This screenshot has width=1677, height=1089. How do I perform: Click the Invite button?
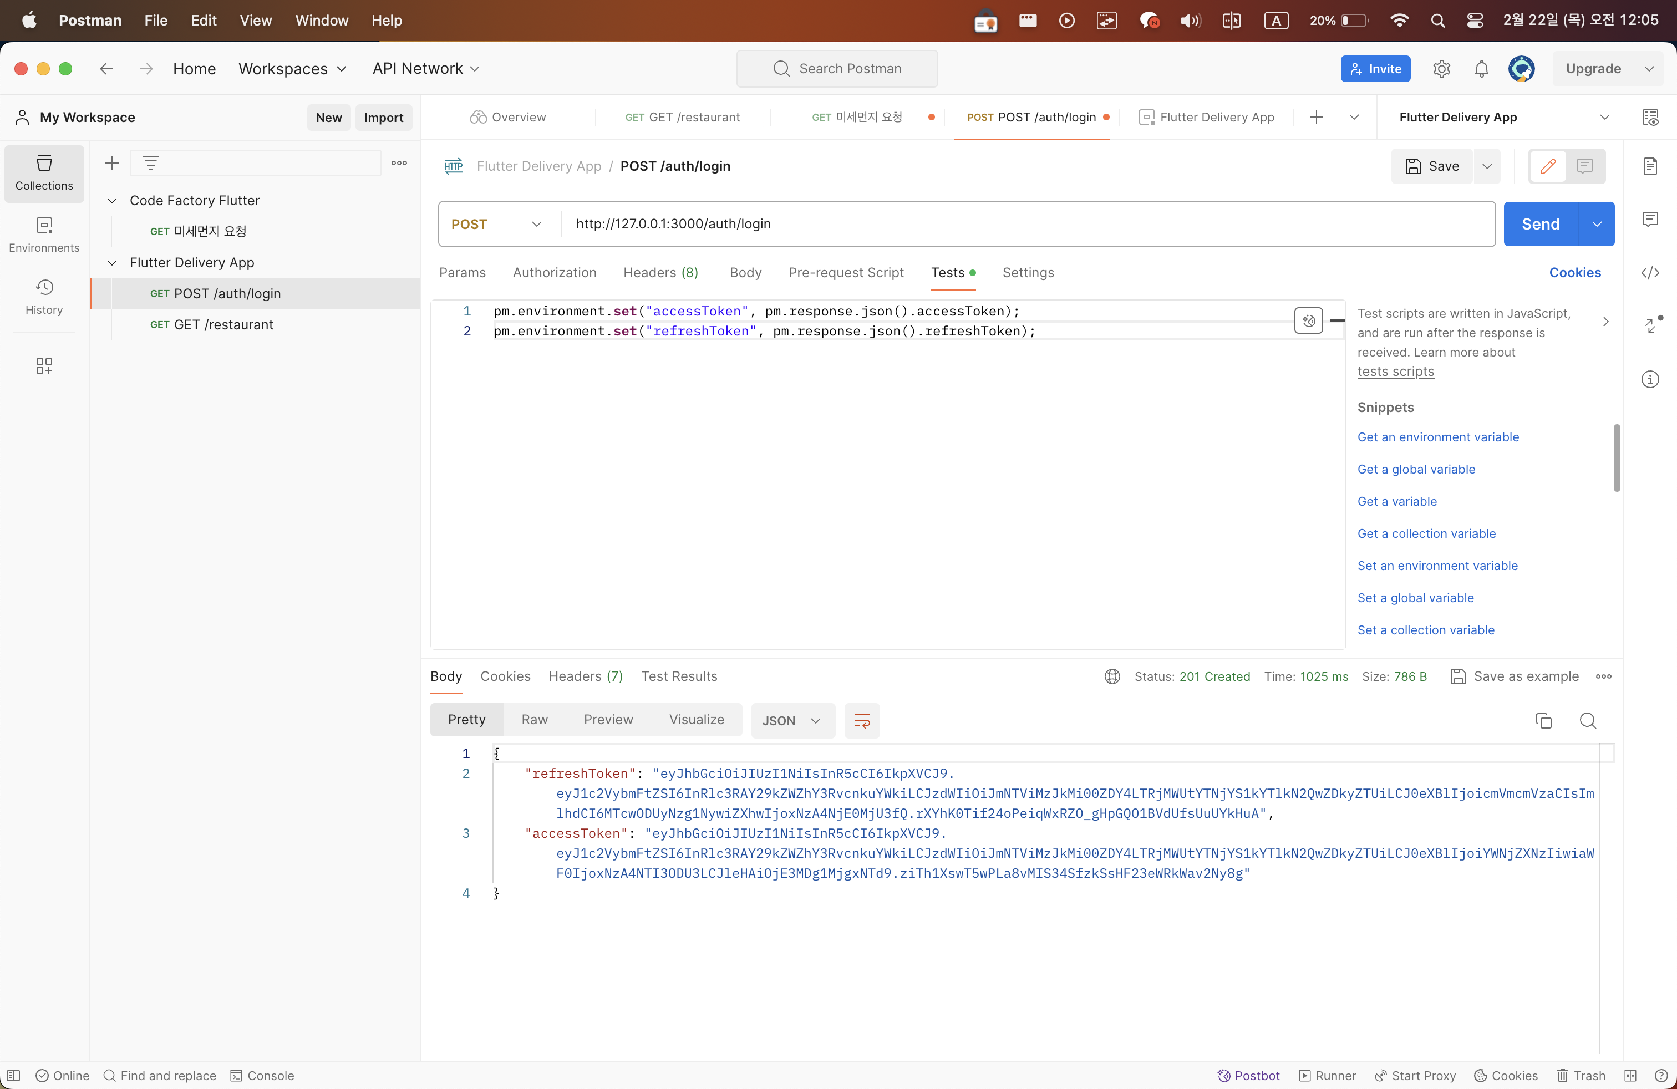pos(1375,68)
